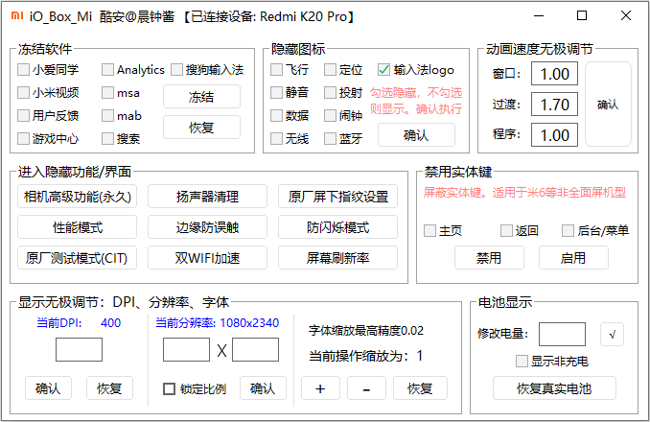
Task: Click the tall 确认 animation button
Action: pos(608,105)
